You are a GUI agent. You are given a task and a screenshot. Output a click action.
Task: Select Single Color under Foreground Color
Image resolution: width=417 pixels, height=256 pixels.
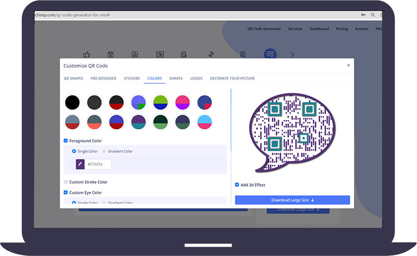(74, 151)
